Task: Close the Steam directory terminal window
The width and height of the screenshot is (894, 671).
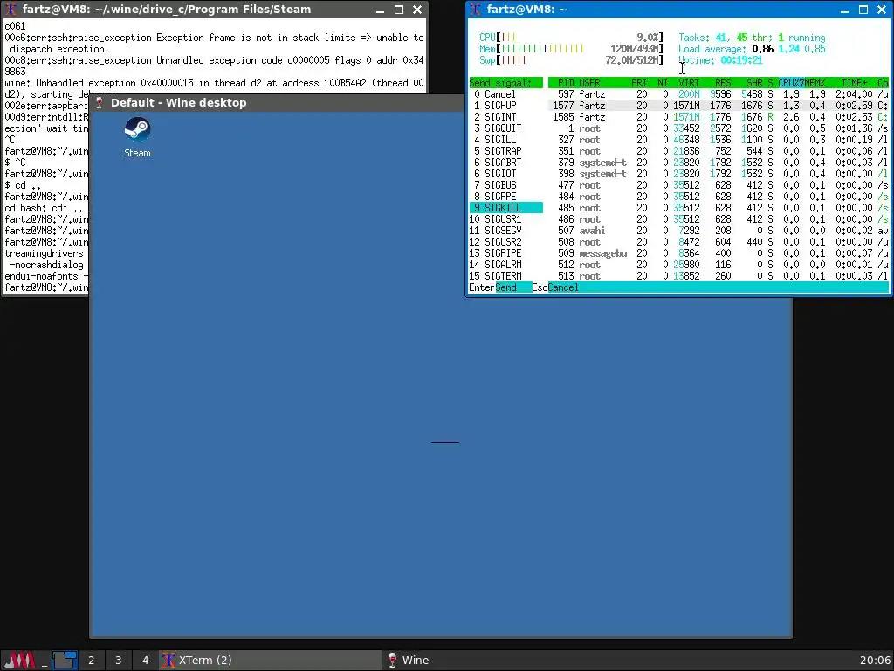Action: pos(417,10)
